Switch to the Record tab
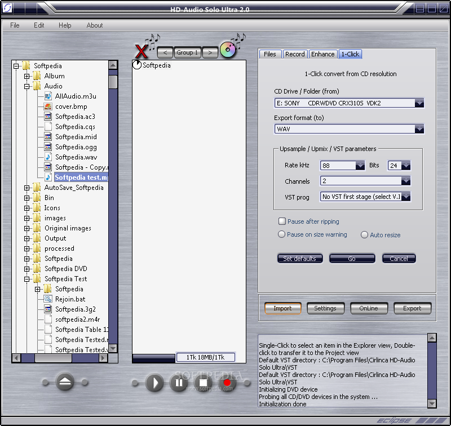The image size is (451, 426). click(295, 54)
